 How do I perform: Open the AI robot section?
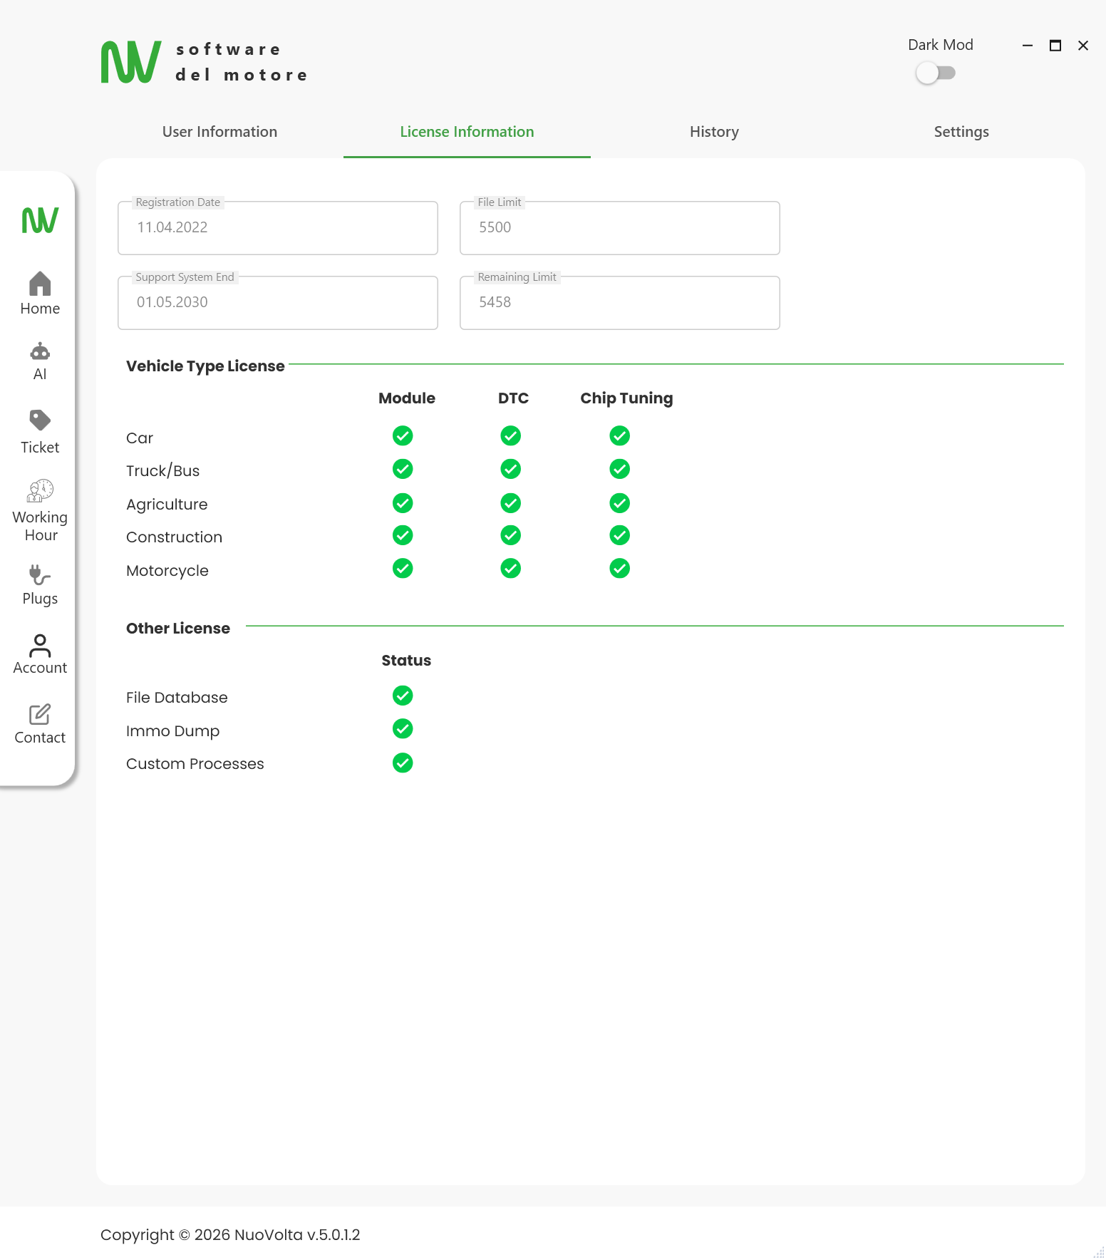(x=40, y=361)
